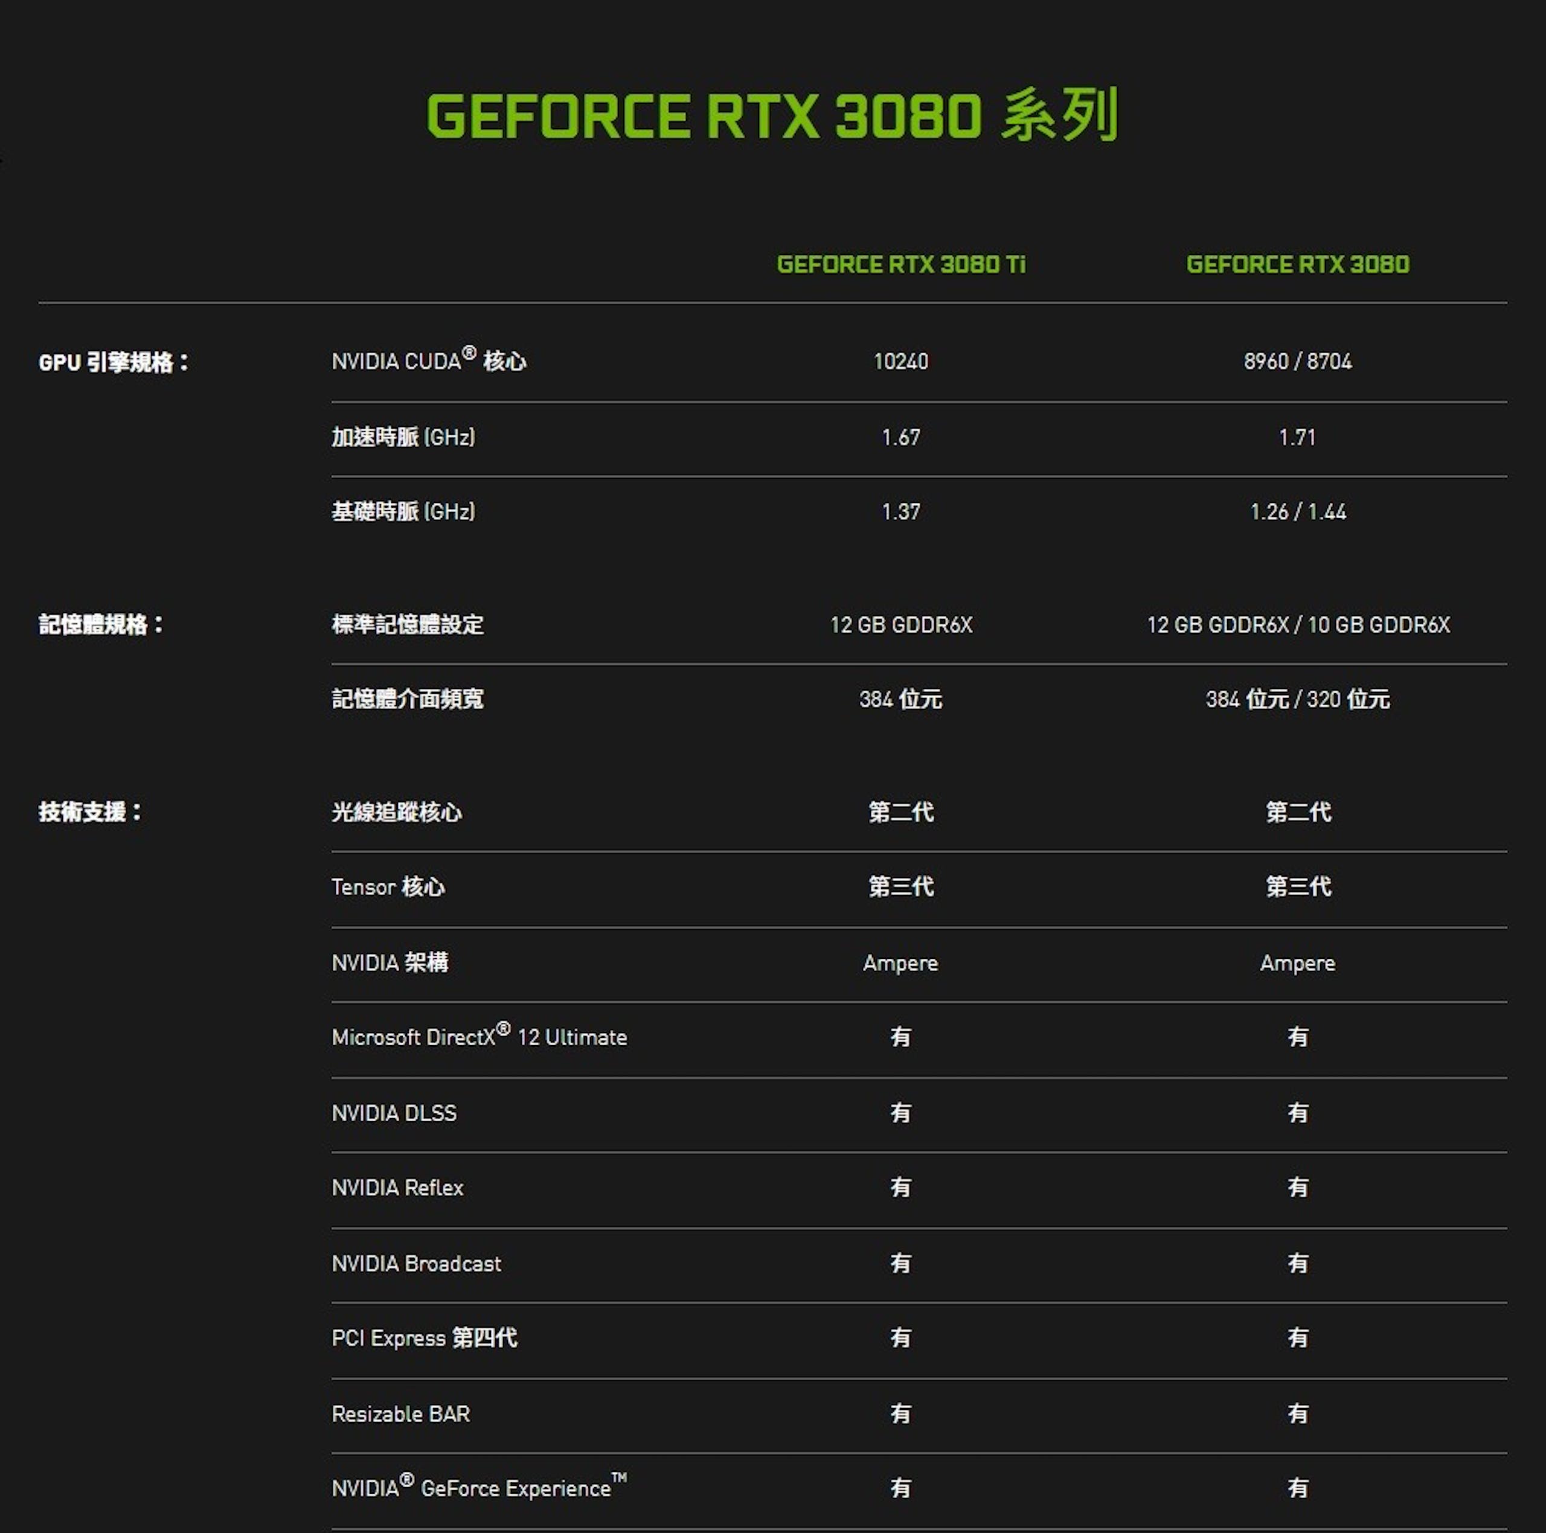Click the Ampere value under RTX 3080 Ti
Image resolution: width=1546 pixels, height=1533 pixels.
coord(901,962)
